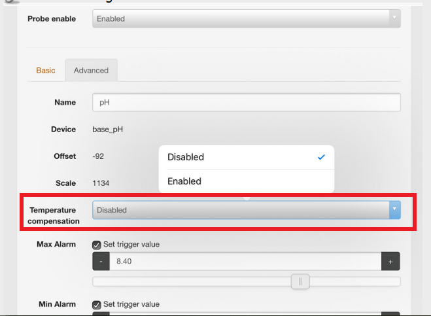The height and width of the screenshot is (316, 431).
Task: Switch to the Advanced tab
Action: point(91,71)
